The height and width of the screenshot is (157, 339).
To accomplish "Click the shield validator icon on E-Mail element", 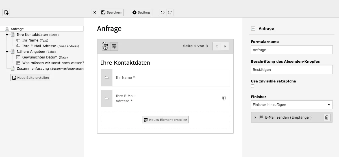I will point(224,99).
